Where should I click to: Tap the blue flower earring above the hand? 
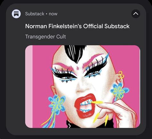point(120,90)
